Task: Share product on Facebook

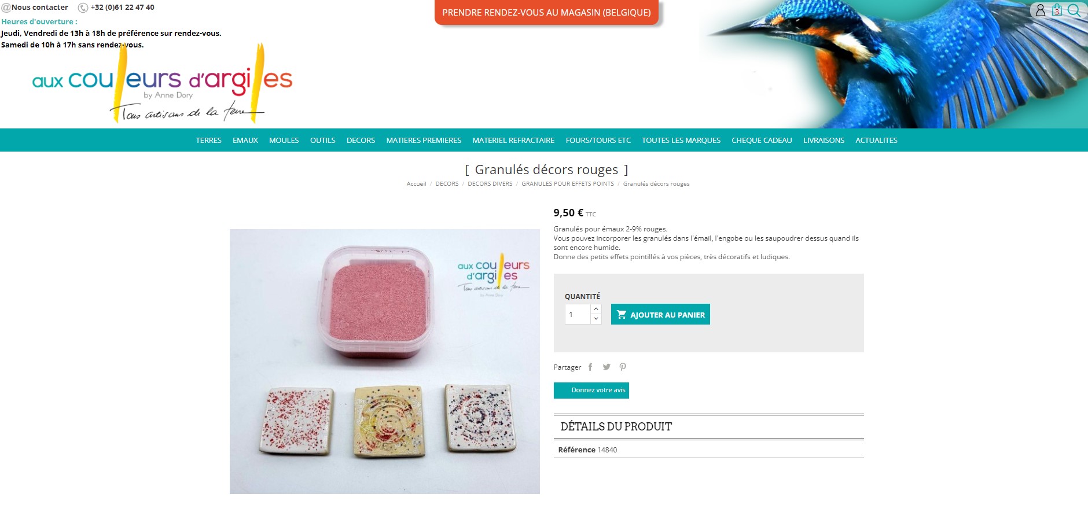Action: [590, 367]
